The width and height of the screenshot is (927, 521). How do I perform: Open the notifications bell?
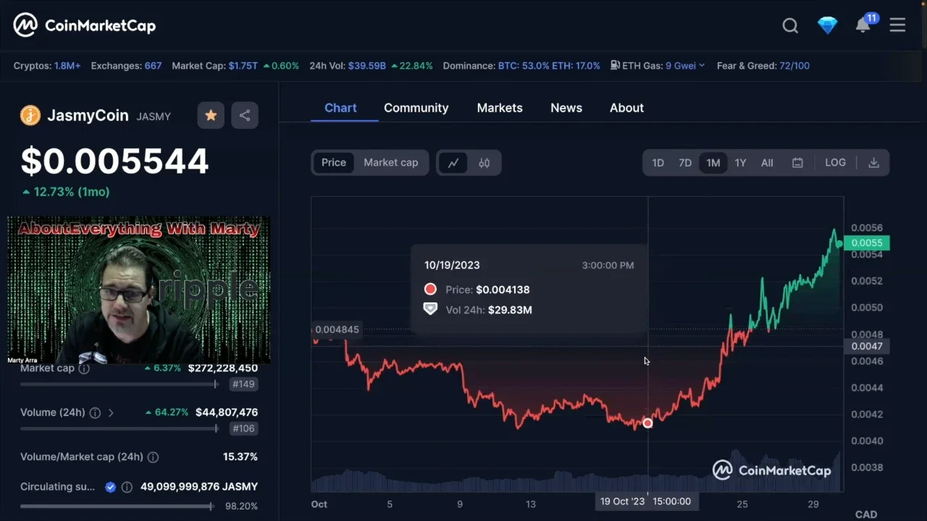pos(863,26)
